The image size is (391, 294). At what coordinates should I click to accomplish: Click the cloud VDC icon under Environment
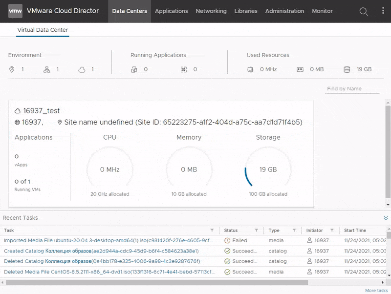click(82, 70)
